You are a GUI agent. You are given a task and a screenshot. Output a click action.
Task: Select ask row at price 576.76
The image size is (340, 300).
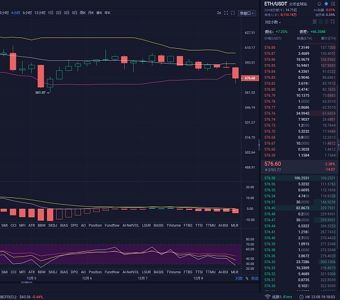click(x=300, y=113)
